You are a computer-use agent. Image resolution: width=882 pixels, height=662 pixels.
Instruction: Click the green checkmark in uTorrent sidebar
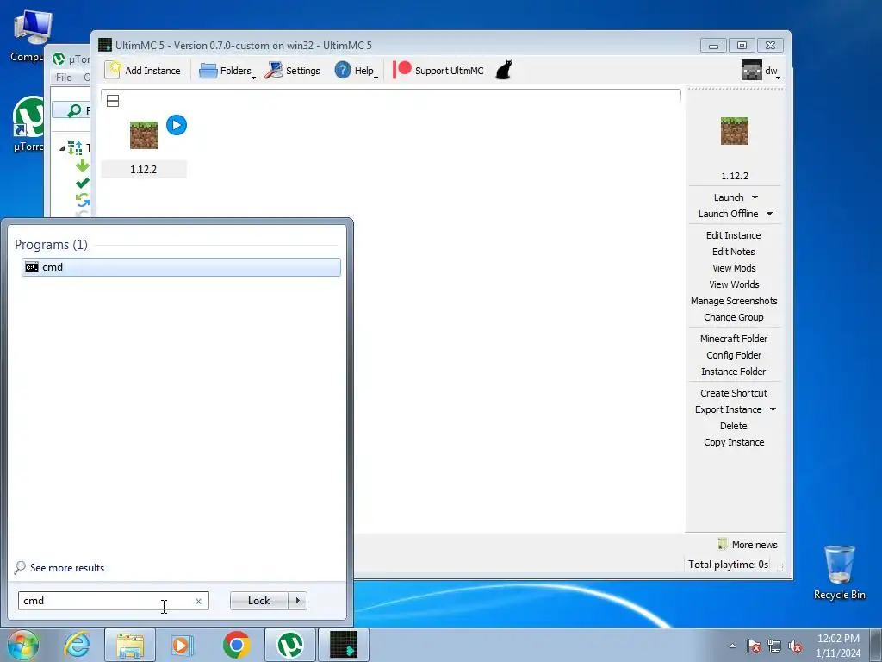tap(83, 183)
